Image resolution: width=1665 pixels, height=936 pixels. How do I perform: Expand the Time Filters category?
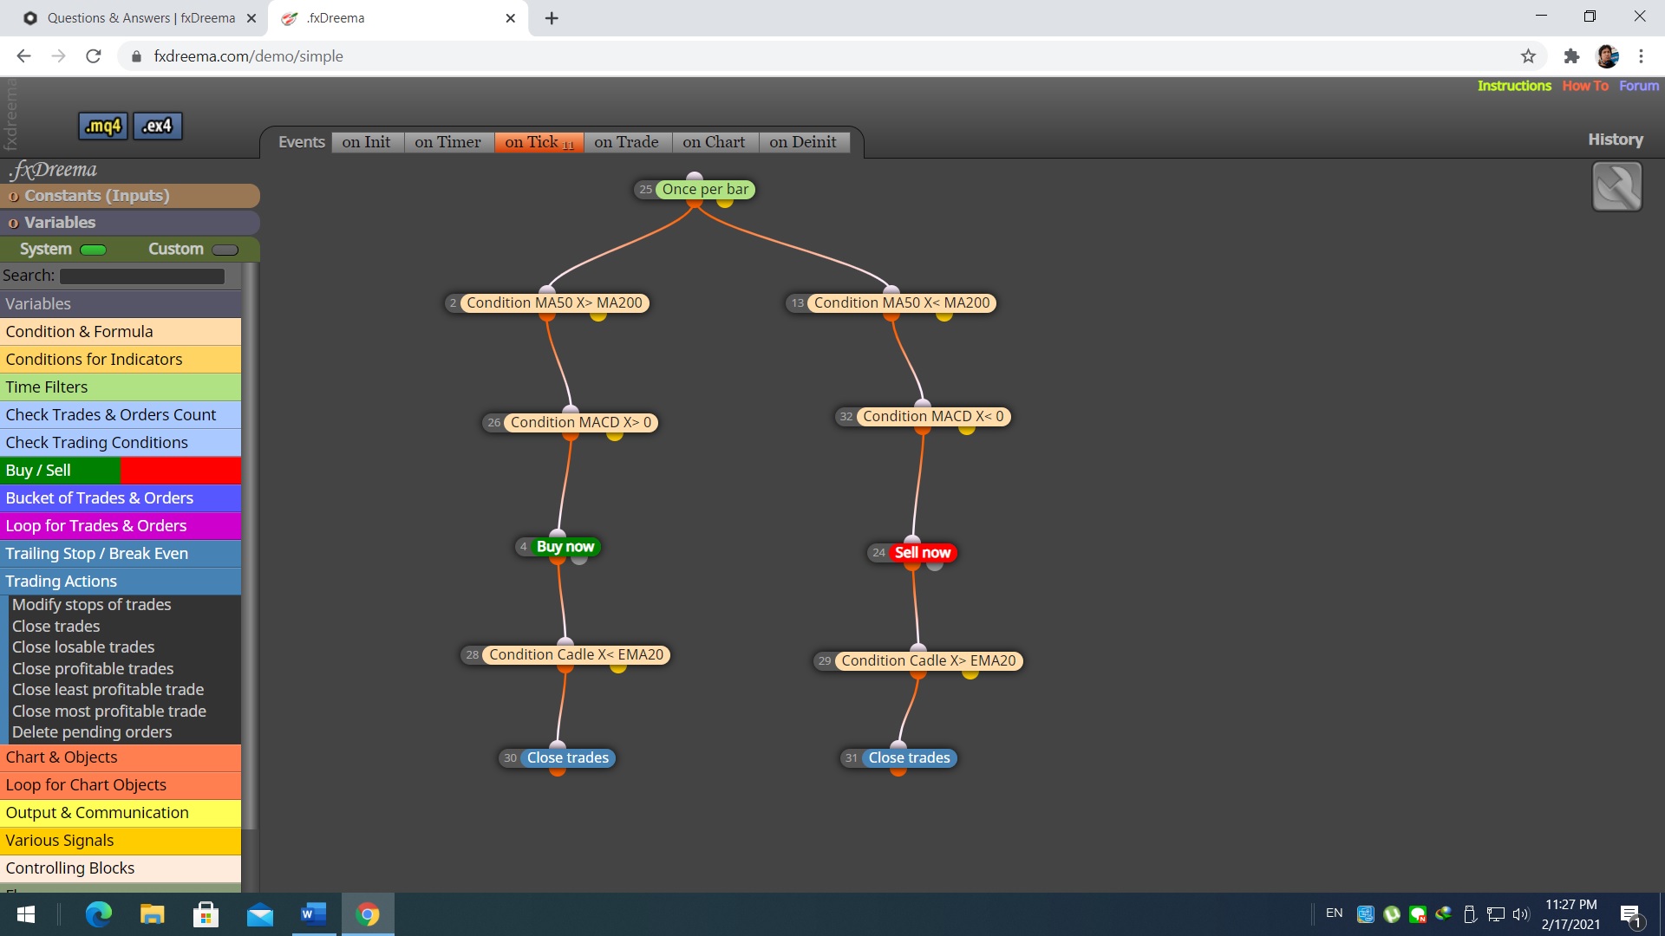121,387
